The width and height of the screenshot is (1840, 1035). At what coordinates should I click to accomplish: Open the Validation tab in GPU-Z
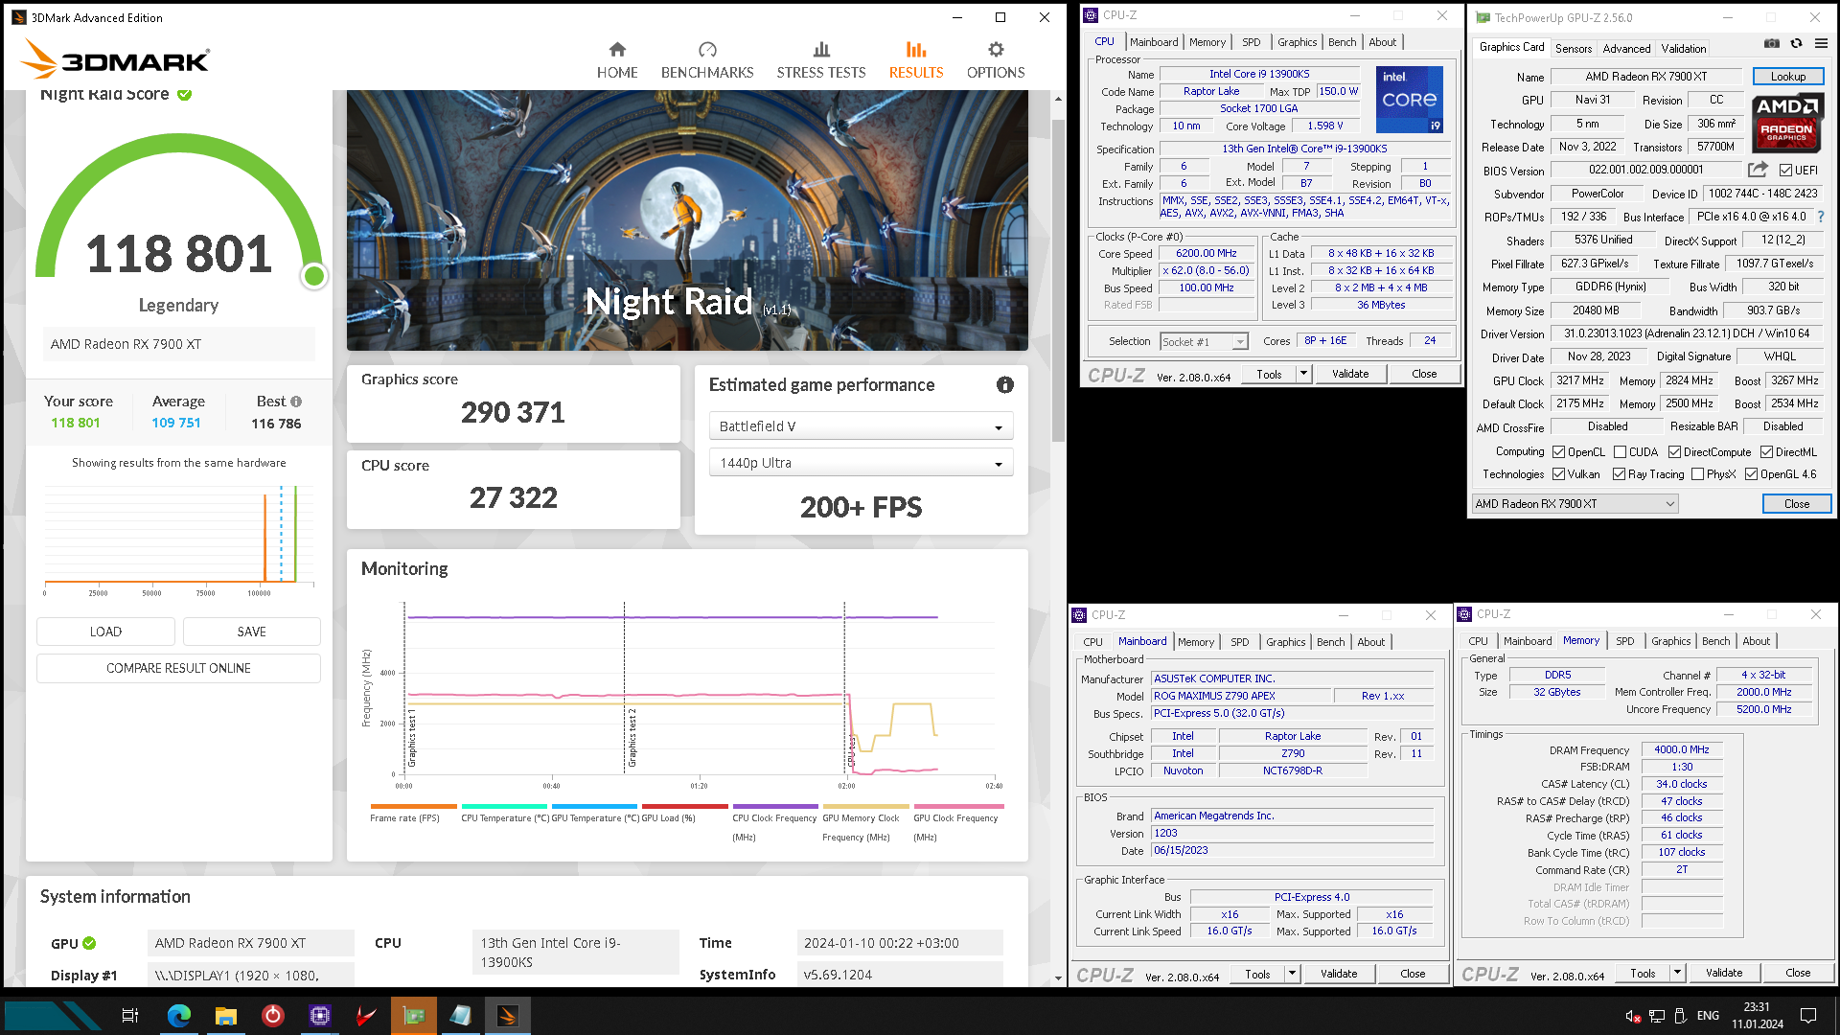(1683, 49)
